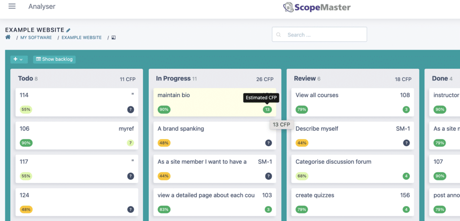Open the maintain bio card
Image resolution: width=460 pixels, height=221 pixels.
click(x=214, y=102)
